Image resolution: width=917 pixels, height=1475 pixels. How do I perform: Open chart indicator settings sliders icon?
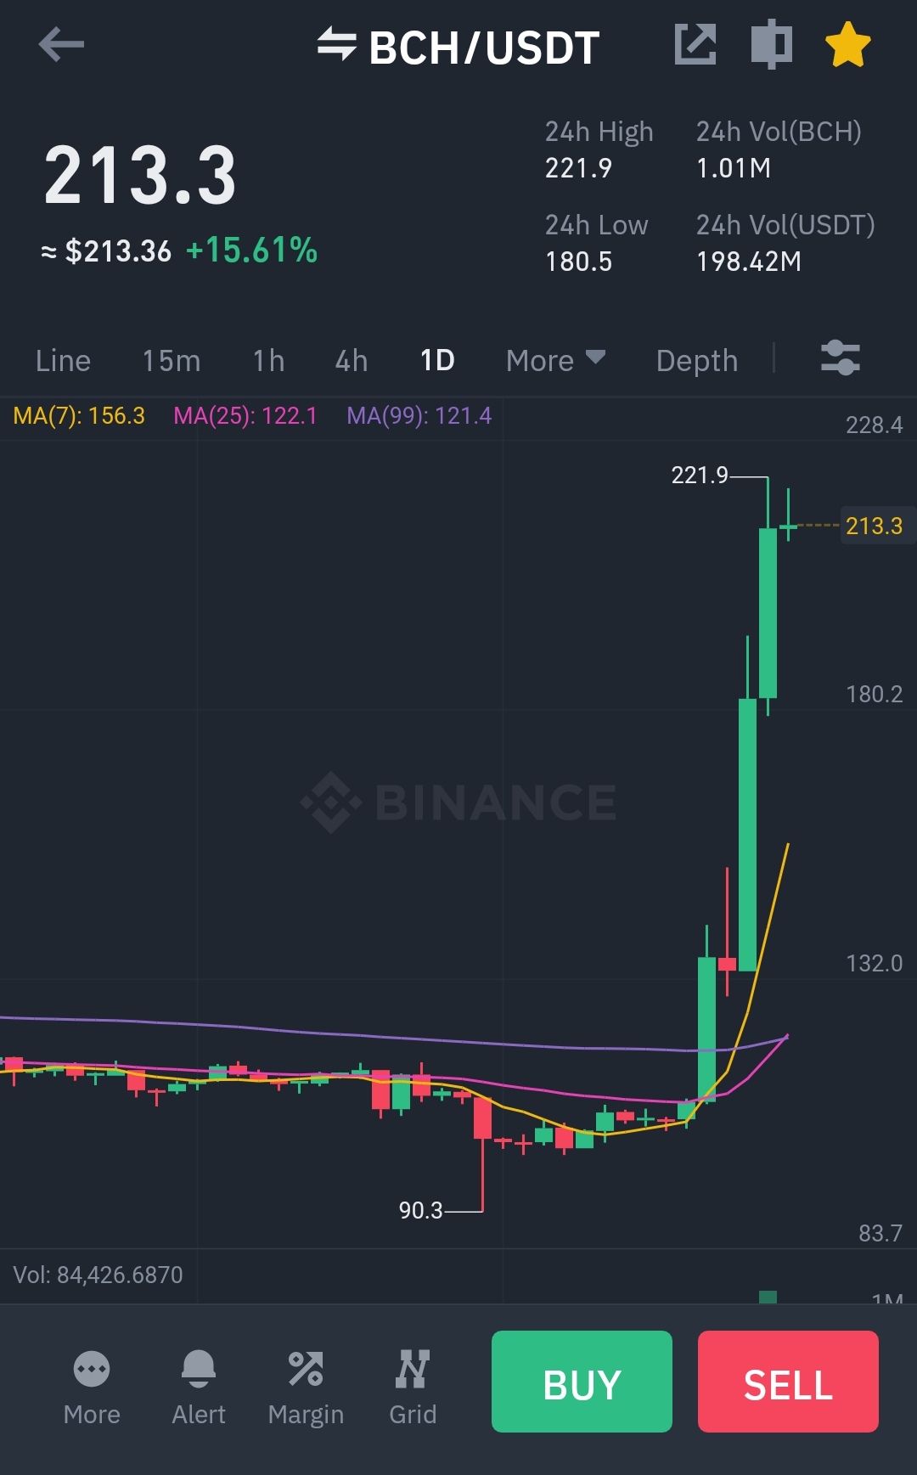841,357
